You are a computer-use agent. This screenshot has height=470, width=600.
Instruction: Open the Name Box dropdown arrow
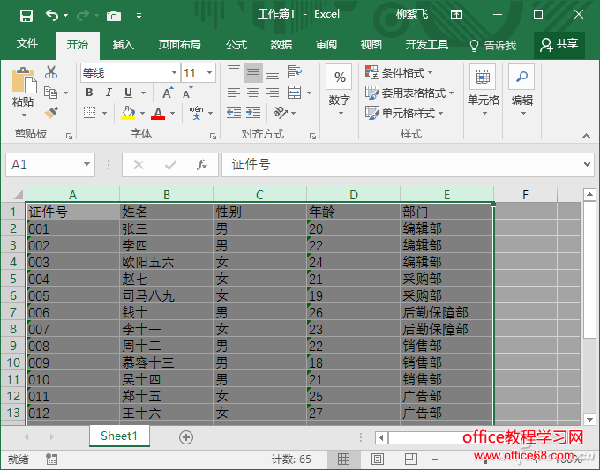(x=86, y=165)
